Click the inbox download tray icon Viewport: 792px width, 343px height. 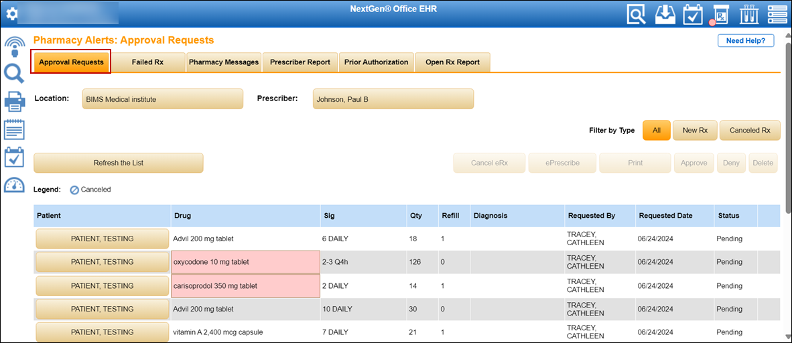pyautogui.click(x=664, y=14)
